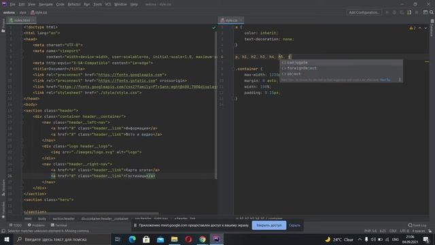Select the conjugate autocomplete suggestion
This screenshot has width=435, height=245.
341,63
